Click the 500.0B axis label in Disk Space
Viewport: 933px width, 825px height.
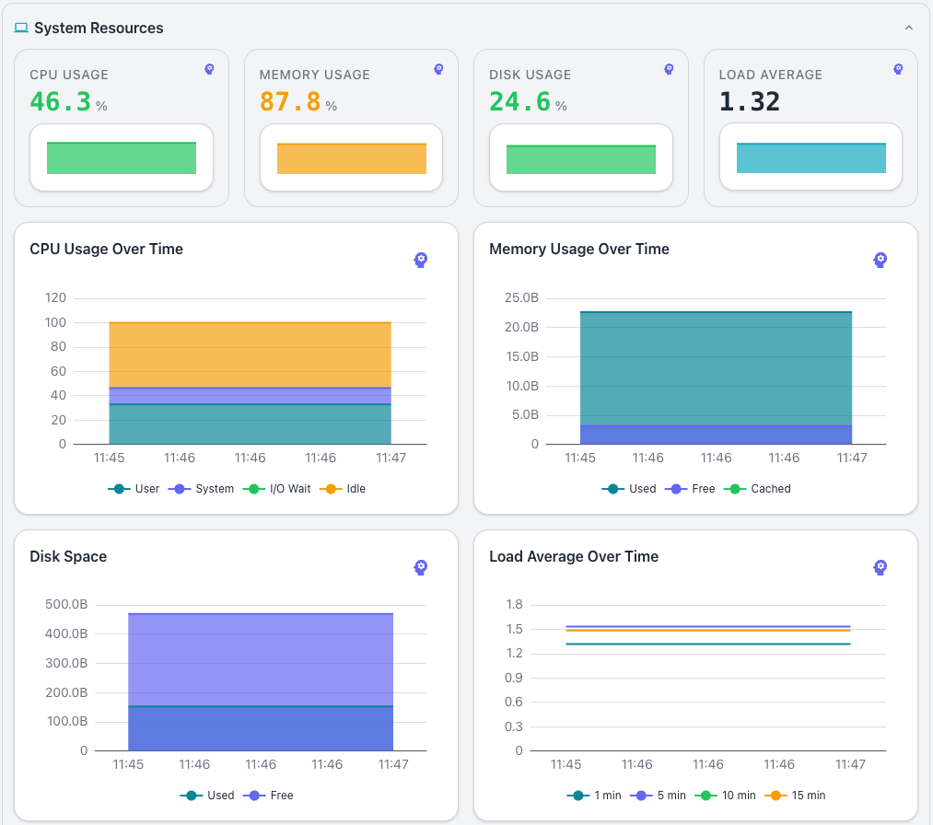click(66, 605)
